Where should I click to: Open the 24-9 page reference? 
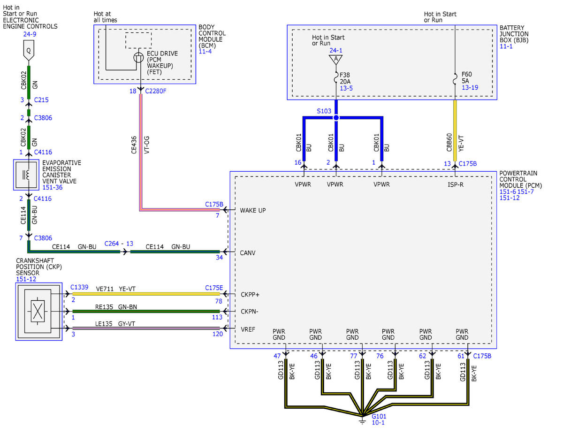coord(30,34)
